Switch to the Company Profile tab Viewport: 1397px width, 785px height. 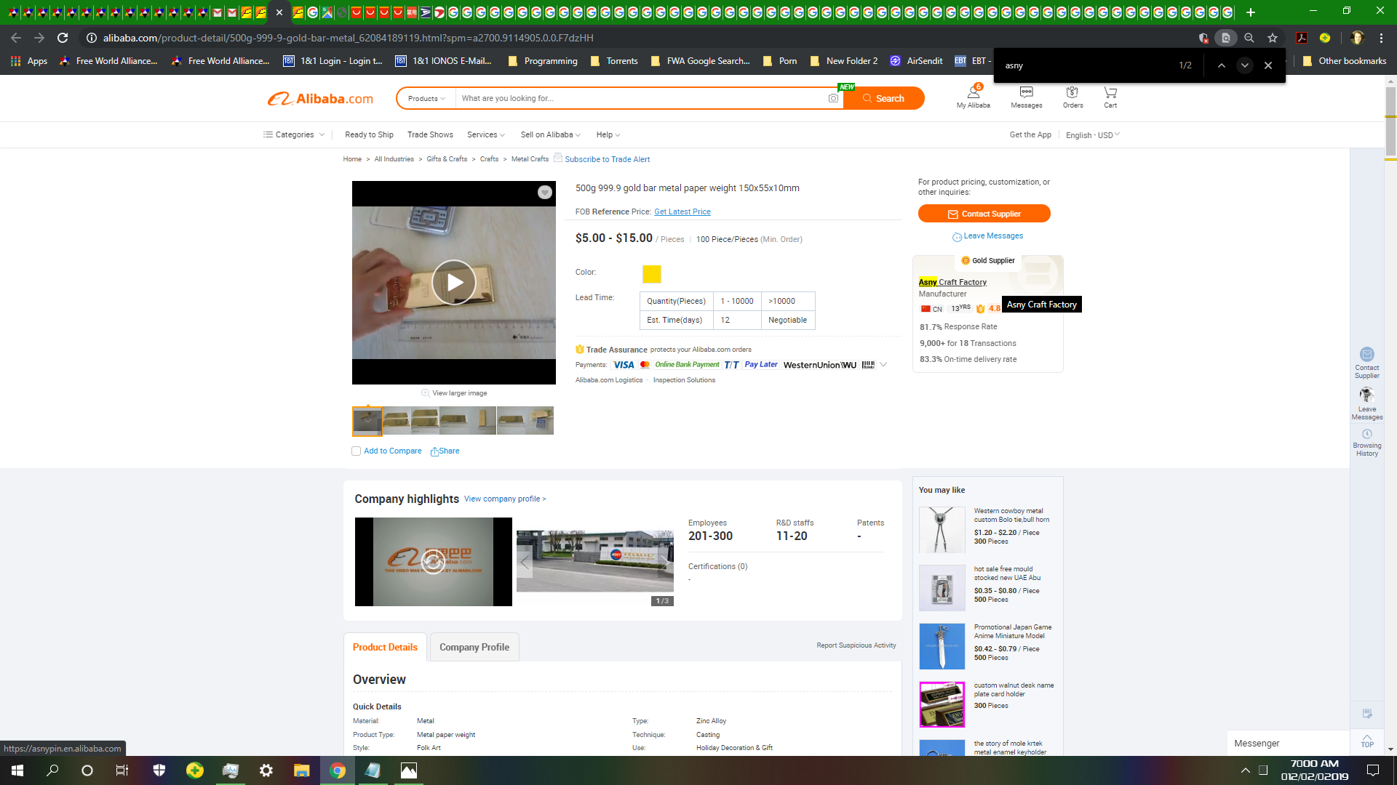click(x=474, y=647)
